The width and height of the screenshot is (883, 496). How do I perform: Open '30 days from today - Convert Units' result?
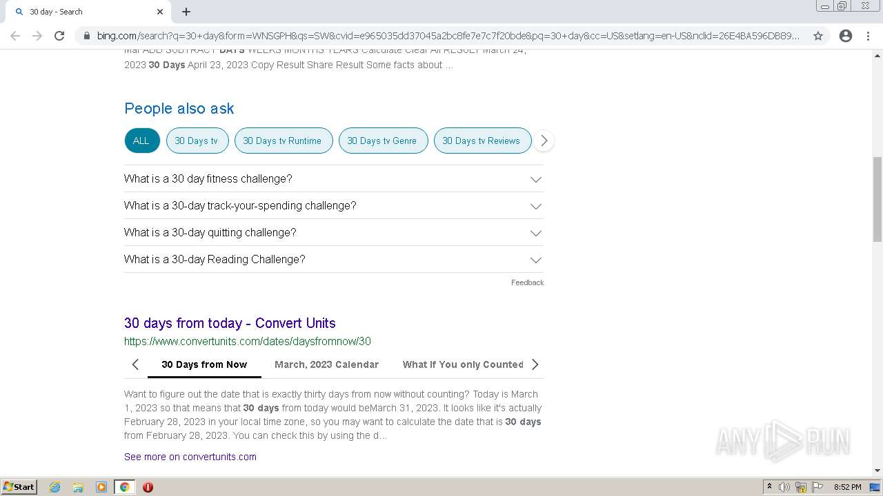point(230,323)
